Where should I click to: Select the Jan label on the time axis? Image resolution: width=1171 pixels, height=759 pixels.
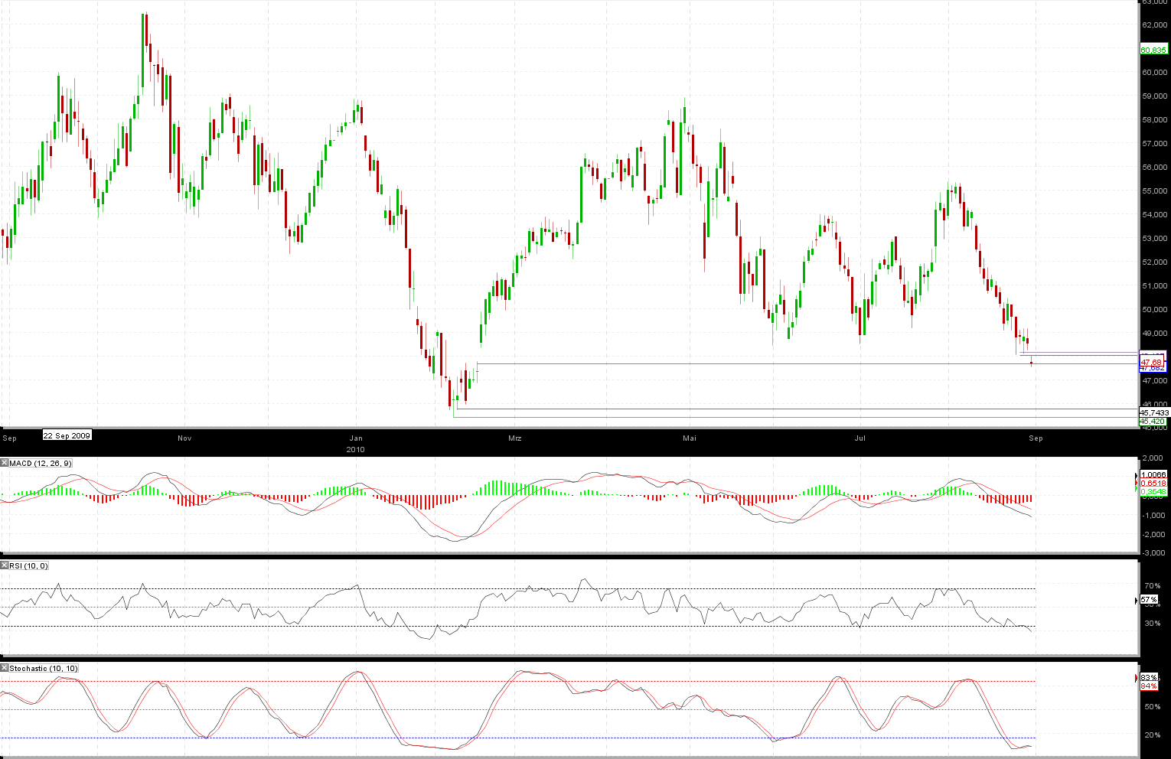point(356,438)
